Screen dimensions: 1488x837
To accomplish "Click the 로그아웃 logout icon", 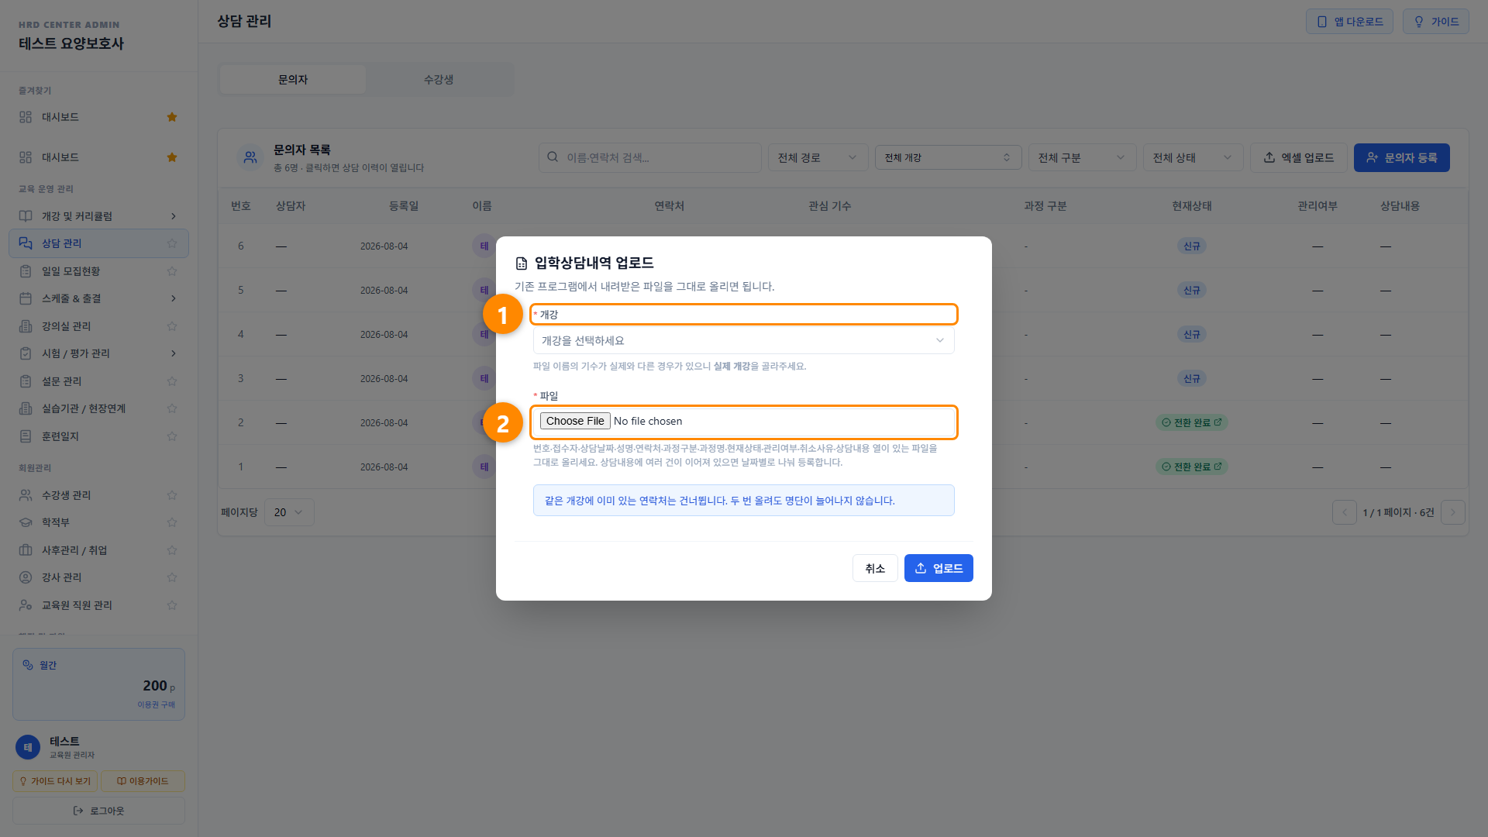I will [78, 811].
